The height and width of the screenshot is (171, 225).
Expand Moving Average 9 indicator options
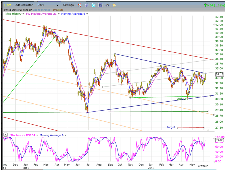coord(66,135)
